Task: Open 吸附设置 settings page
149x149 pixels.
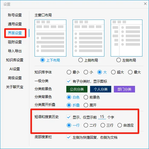Action: [x=15, y=42]
